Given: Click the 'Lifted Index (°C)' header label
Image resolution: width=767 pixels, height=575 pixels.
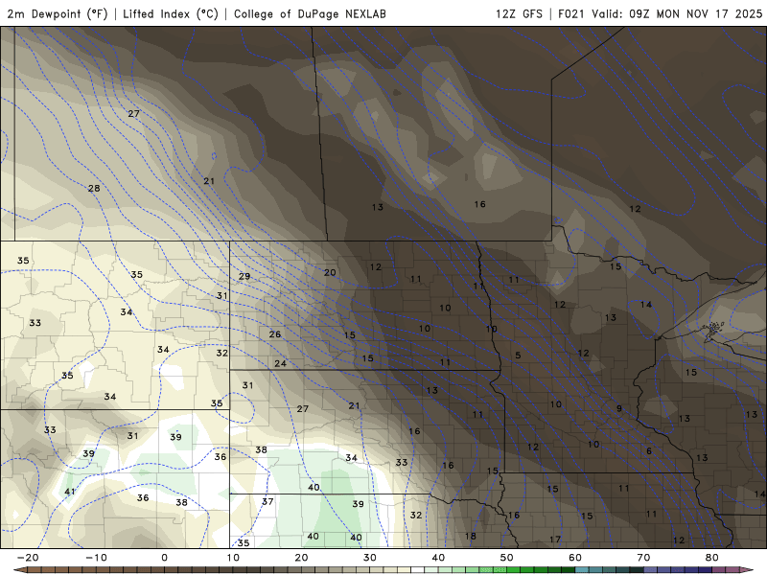Looking at the screenshot, I should [171, 13].
